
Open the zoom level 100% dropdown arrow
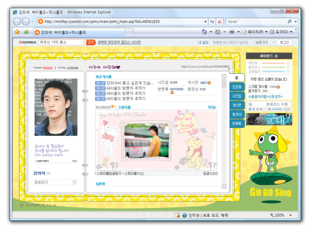point(290,215)
